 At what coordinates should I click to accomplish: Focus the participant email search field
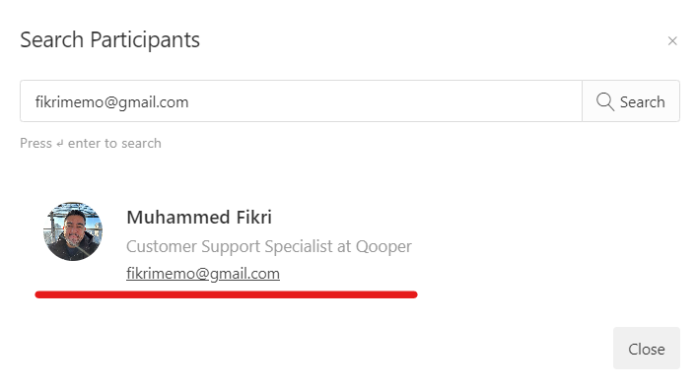click(301, 101)
